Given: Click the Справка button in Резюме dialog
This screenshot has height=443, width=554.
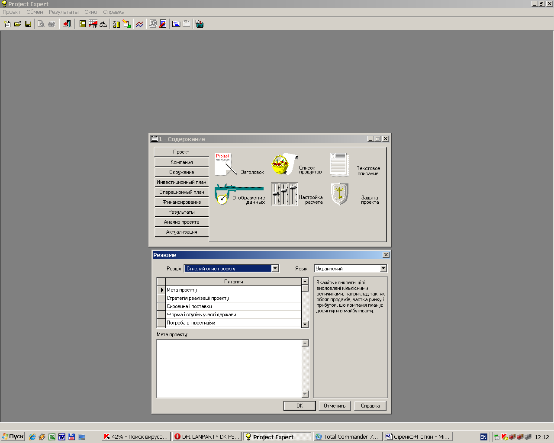Looking at the screenshot, I should tap(370, 406).
